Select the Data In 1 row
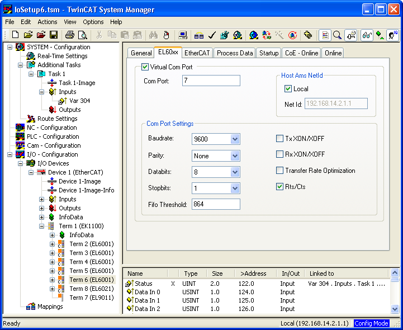Screen dimensions: 403x330 [256, 300]
